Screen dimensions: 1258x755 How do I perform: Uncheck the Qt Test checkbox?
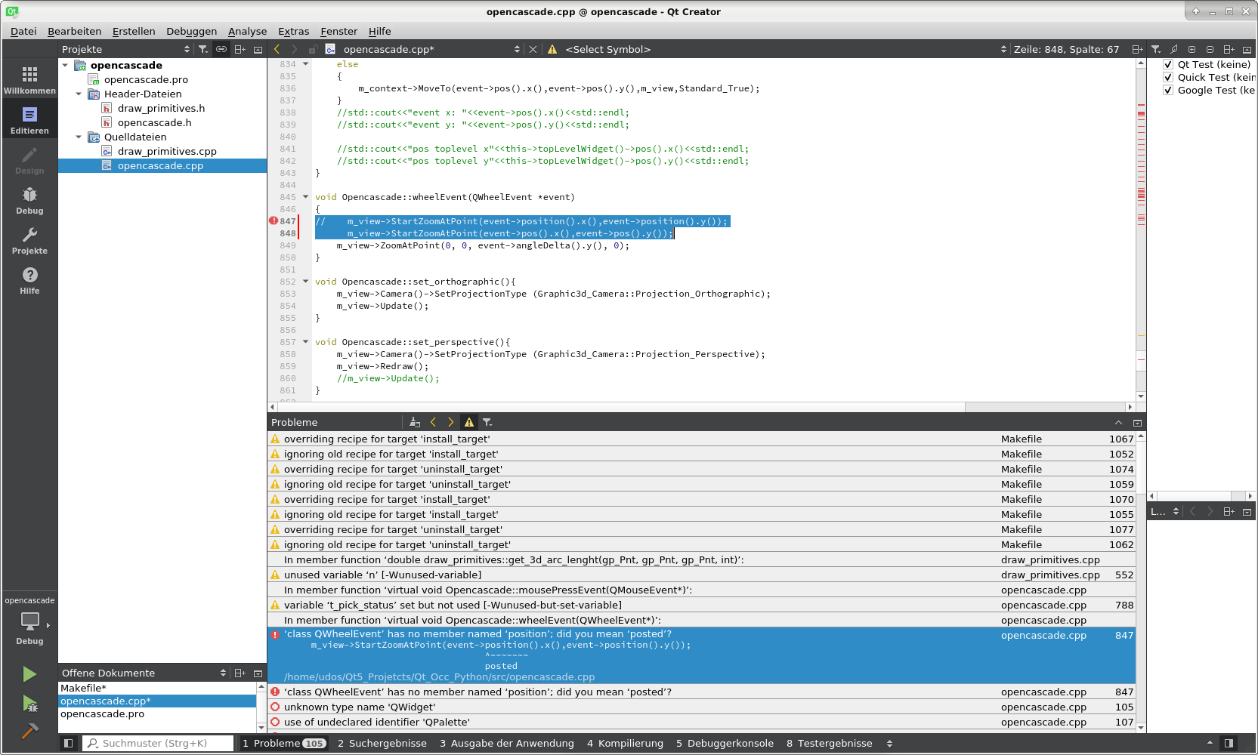point(1168,64)
